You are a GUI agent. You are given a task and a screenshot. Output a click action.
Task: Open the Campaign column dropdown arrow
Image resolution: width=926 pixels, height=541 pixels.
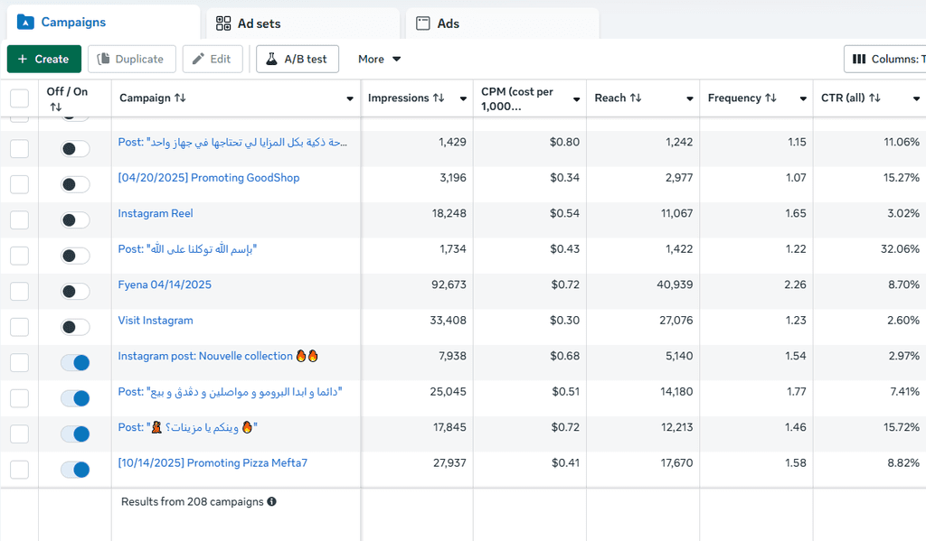coord(350,98)
